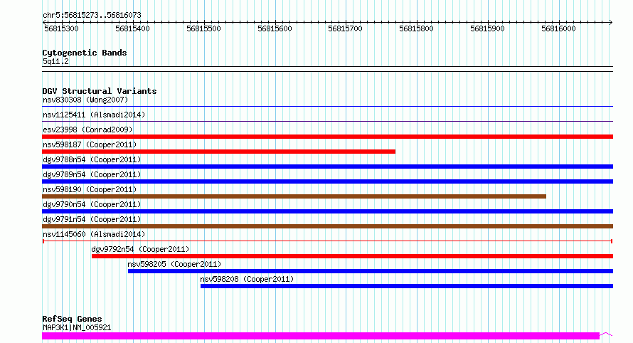Image resolution: width=633 pixels, height=343 pixels.
Task: Select variant label nsv1125411 (Alsmadi2014)
Action: (94, 115)
